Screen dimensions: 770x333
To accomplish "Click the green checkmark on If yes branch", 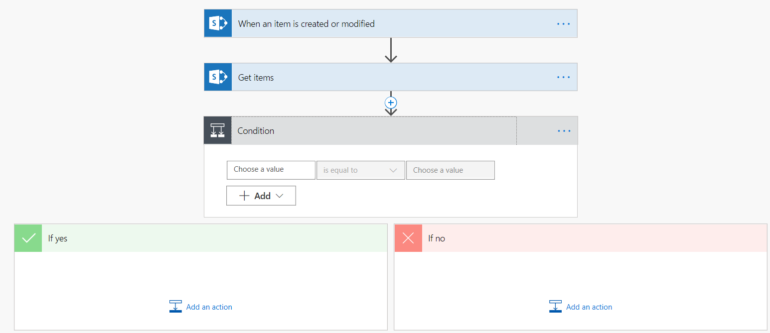I will [28, 238].
